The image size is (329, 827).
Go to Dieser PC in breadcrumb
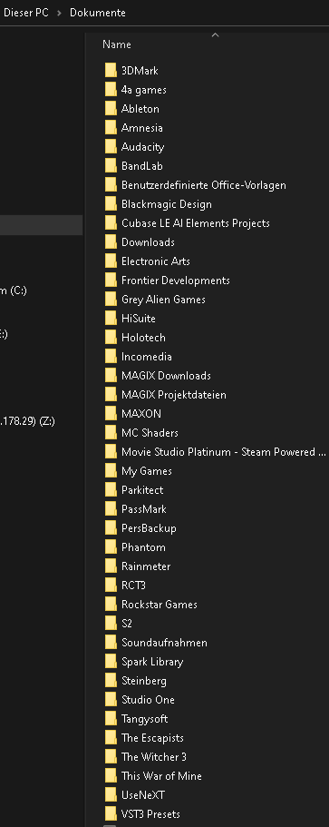pyautogui.click(x=25, y=13)
